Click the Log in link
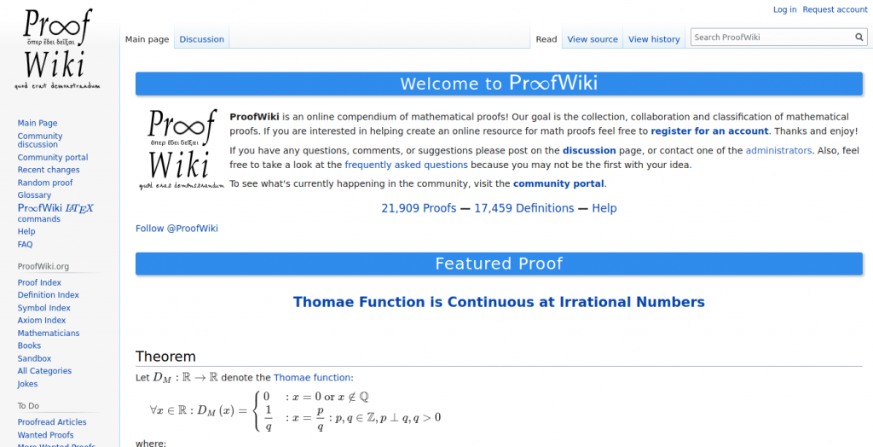This screenshot has width=873, height=447. pyautogui.click(x=784, y=9)
